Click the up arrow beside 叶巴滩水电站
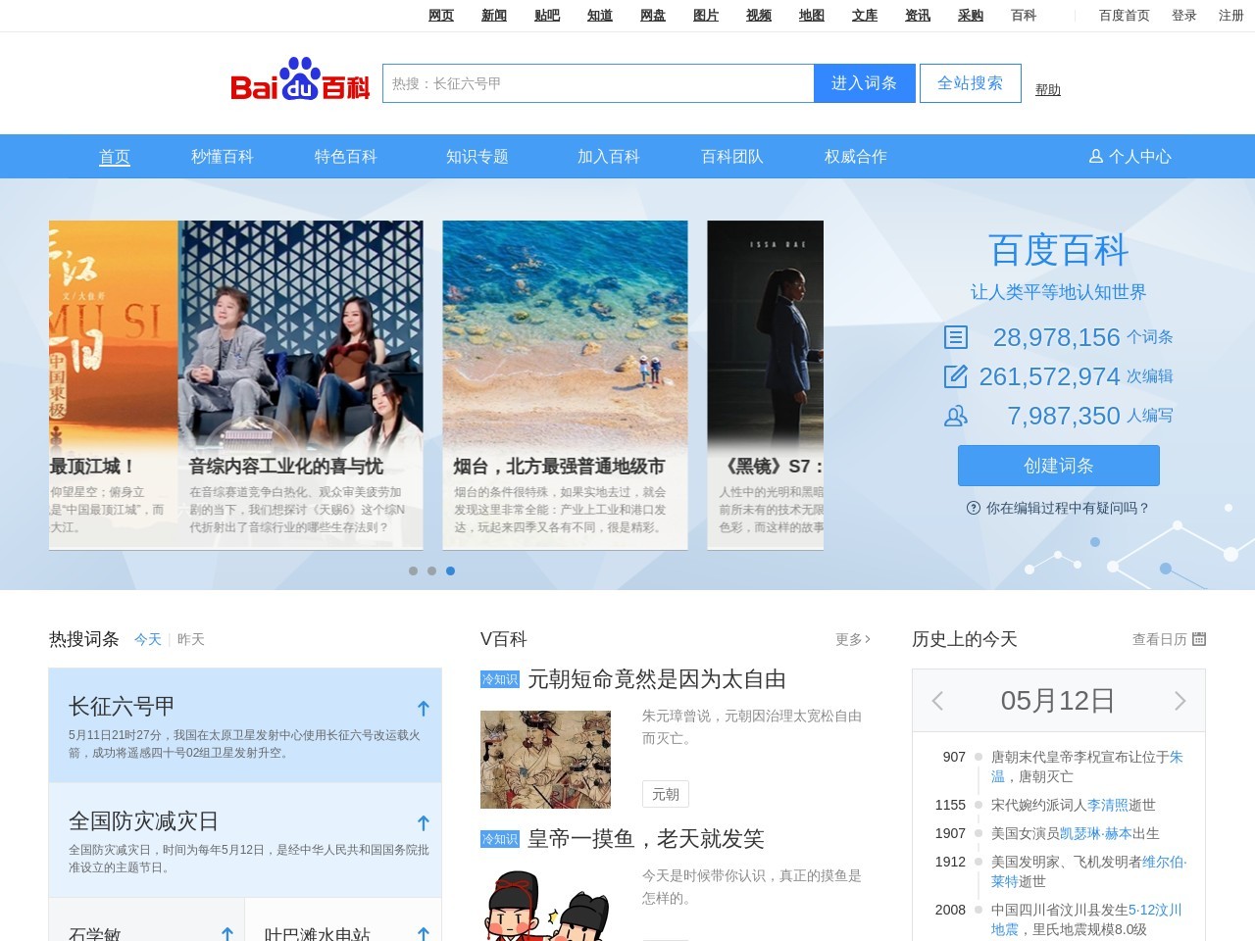Screen dimensions: 1255x941 point(424,934)
